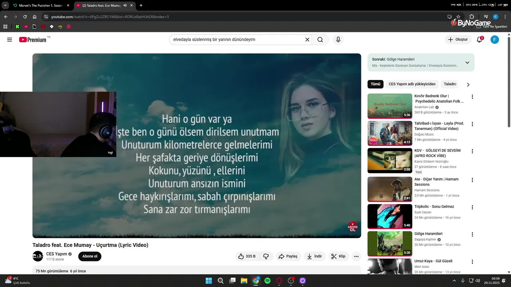The width and height of the screenshot is (511, 287).
Task: Open the browser extensions puzzle icon
Action: (471, 17)
